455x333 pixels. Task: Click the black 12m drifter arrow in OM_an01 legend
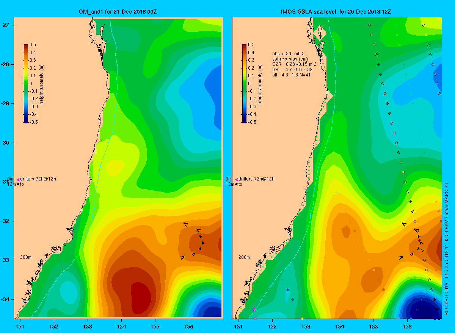pyautogui.click(x=18, y=184)
